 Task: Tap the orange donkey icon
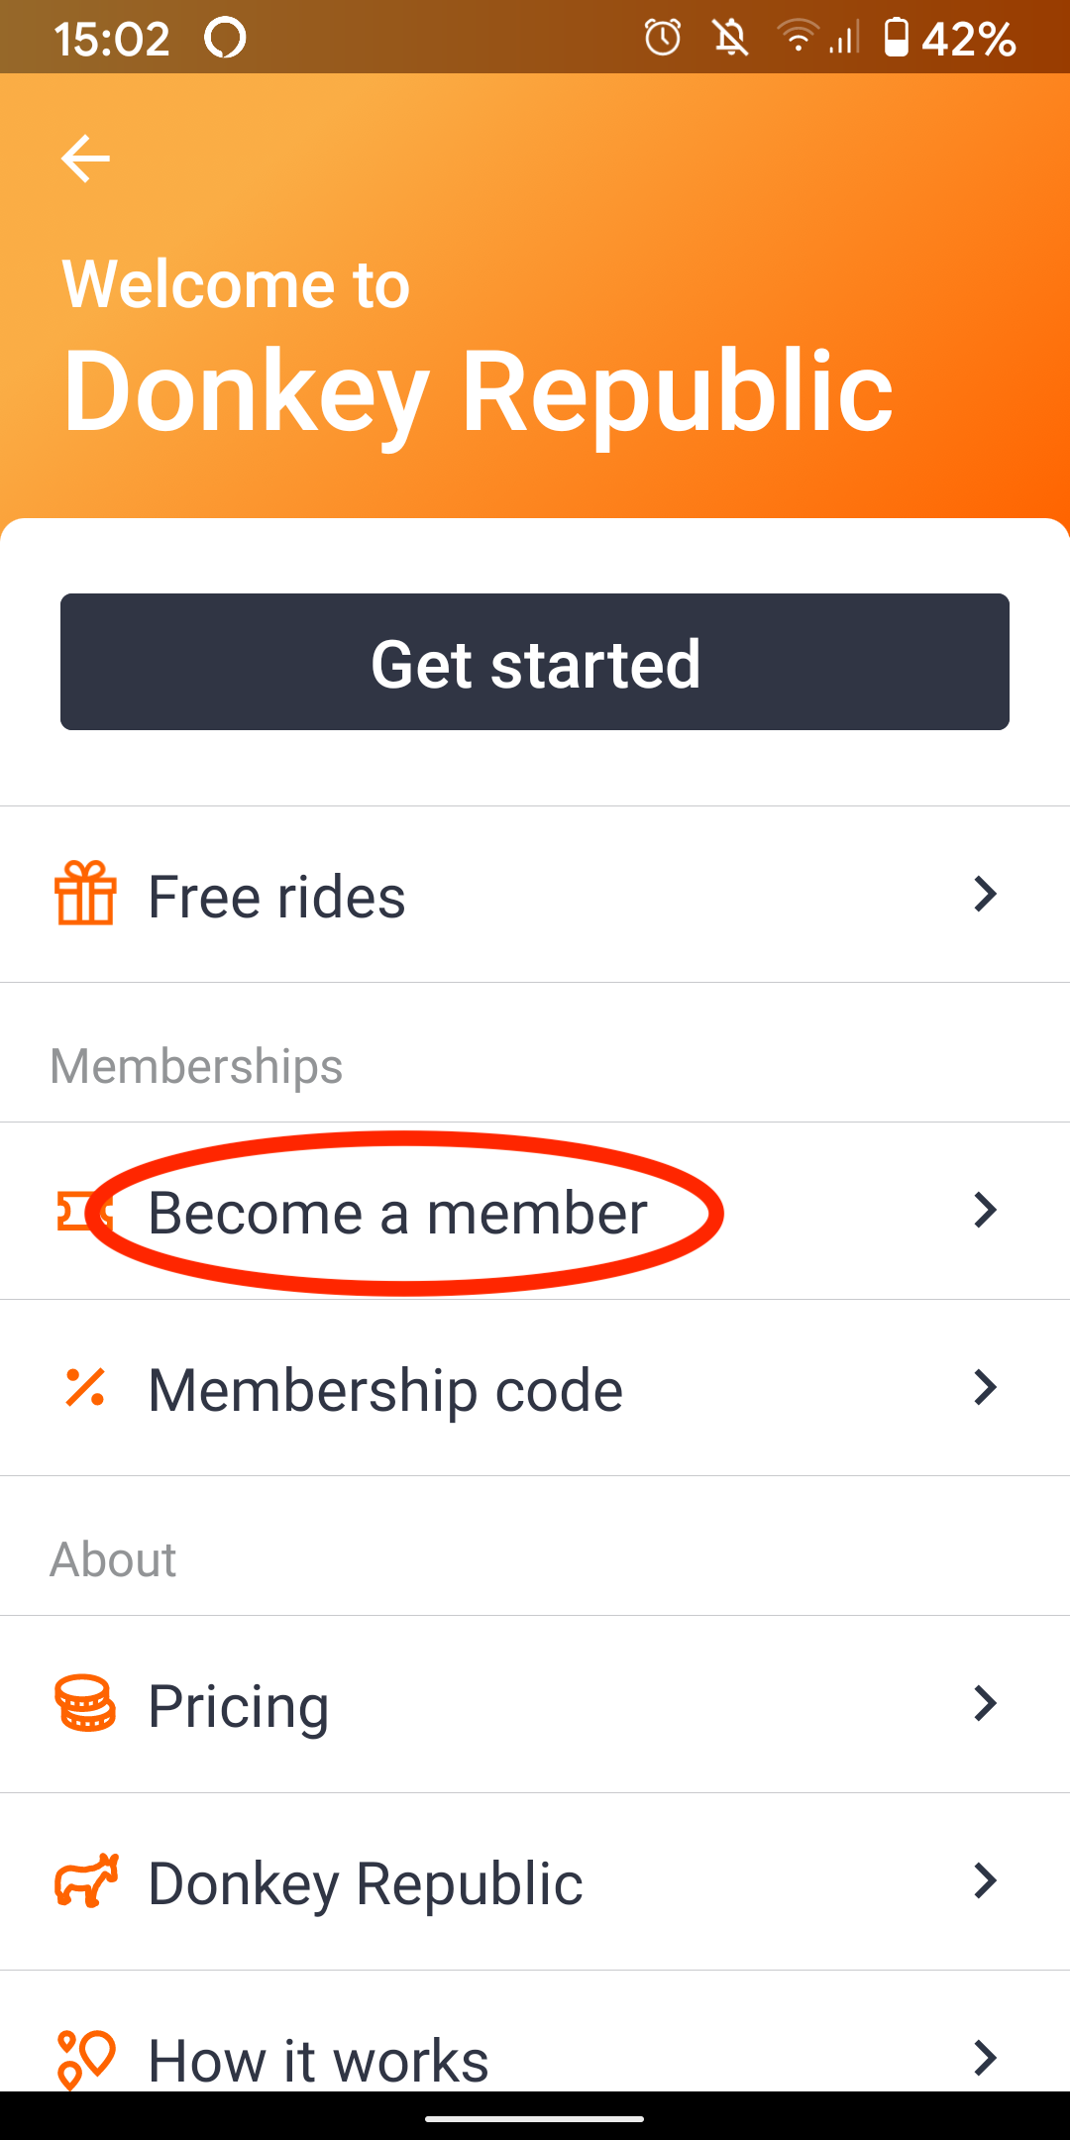click(x=85, y=1880)
